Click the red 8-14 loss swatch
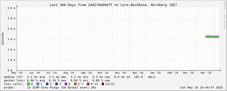This screenshot has width=227, height=91. coord(88,84)
